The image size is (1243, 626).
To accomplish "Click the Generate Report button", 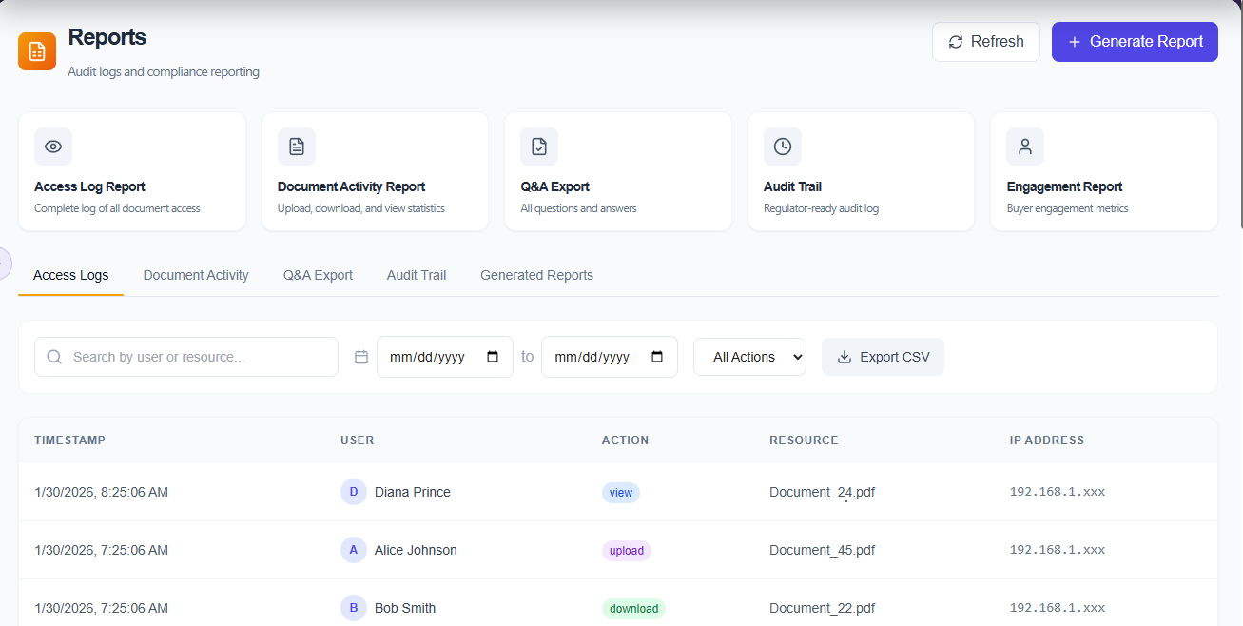I will click(1135, 42).
